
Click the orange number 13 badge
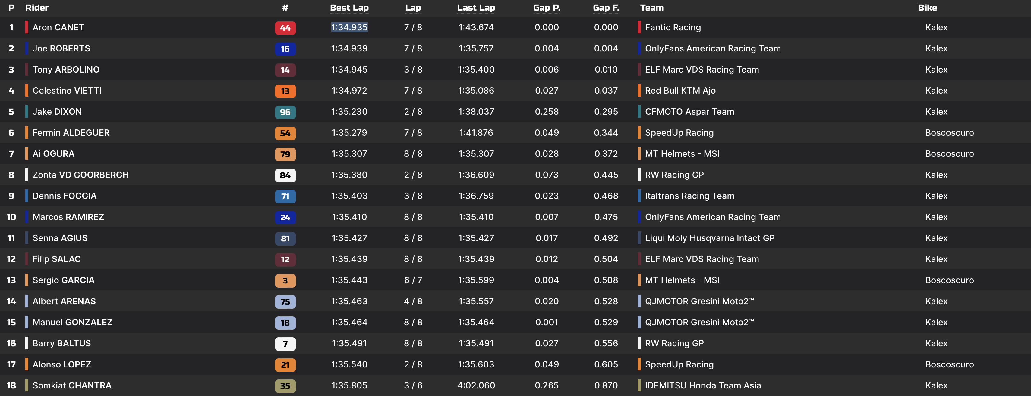(x=285, y=91)
